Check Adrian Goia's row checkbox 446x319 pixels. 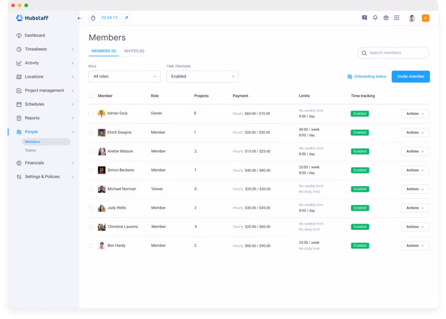tap(91, 113)
